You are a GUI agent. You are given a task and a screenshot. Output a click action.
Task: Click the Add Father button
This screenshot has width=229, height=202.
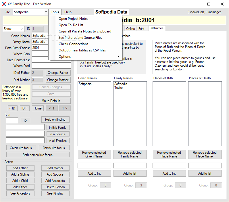[x=20, y=168]
